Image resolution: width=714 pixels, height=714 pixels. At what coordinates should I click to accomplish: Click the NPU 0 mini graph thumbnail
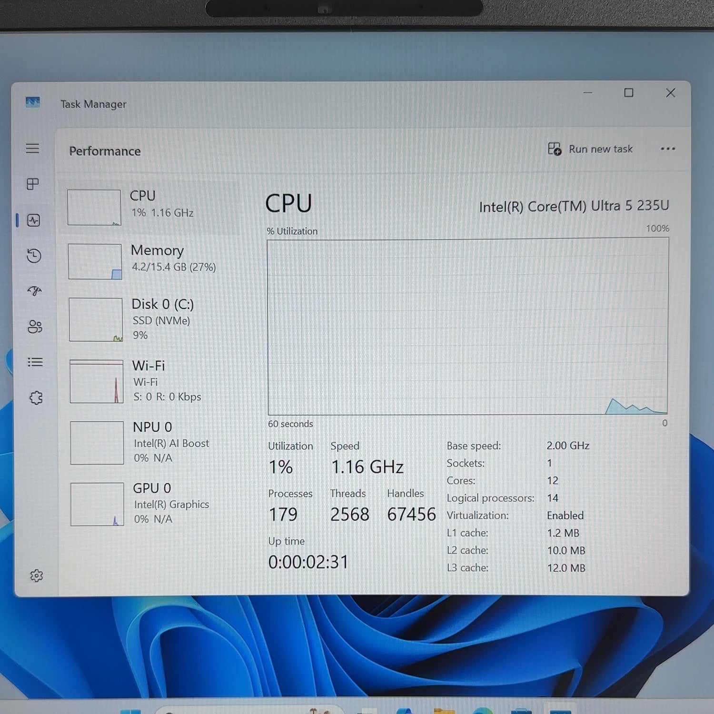coord(97,443)
